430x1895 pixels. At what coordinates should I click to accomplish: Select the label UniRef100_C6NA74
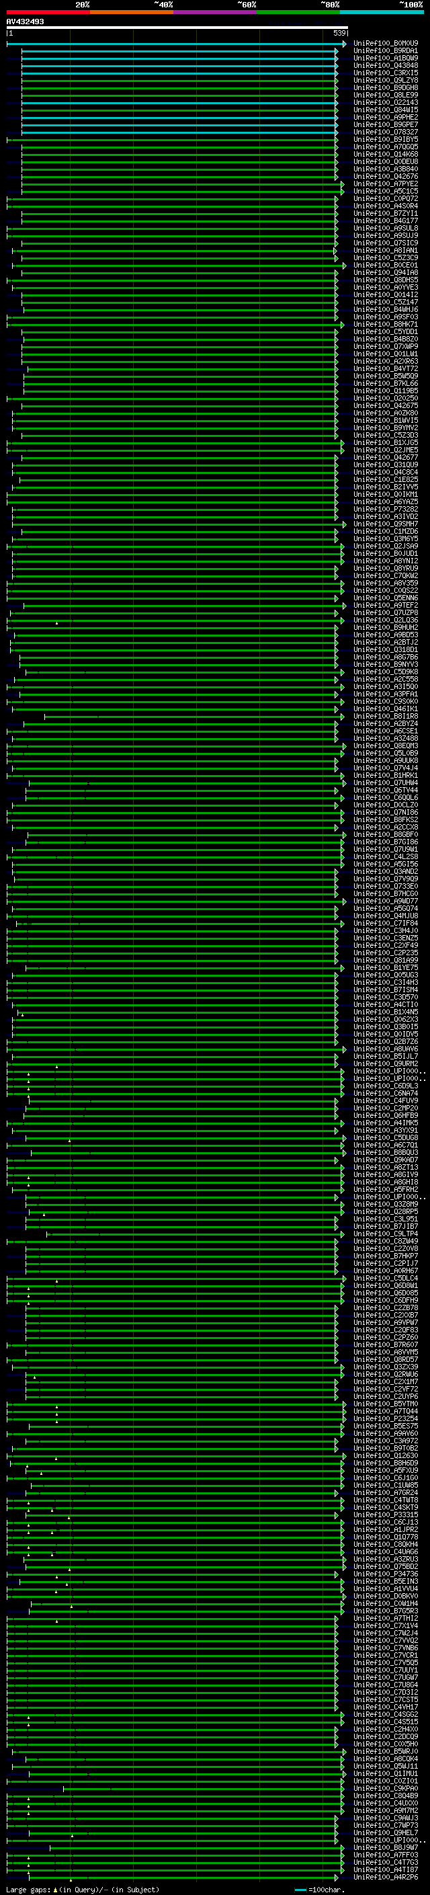click(x=386, y=1093)
